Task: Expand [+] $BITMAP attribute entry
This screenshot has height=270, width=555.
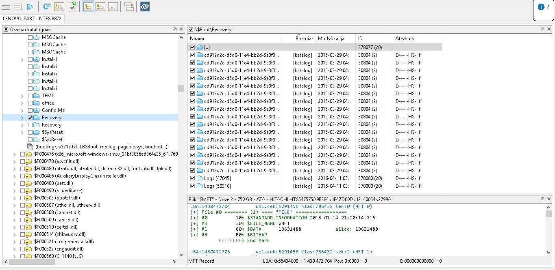Action: 194,235
